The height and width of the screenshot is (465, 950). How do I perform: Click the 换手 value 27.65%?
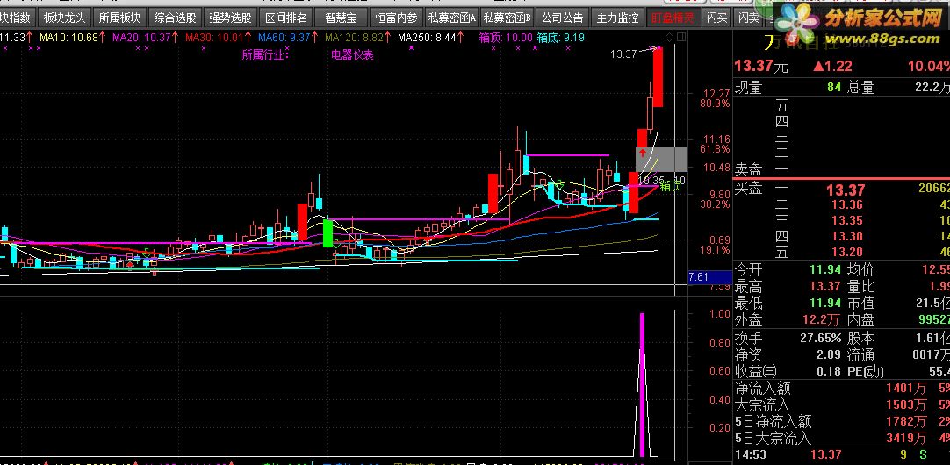pos(821,338)
